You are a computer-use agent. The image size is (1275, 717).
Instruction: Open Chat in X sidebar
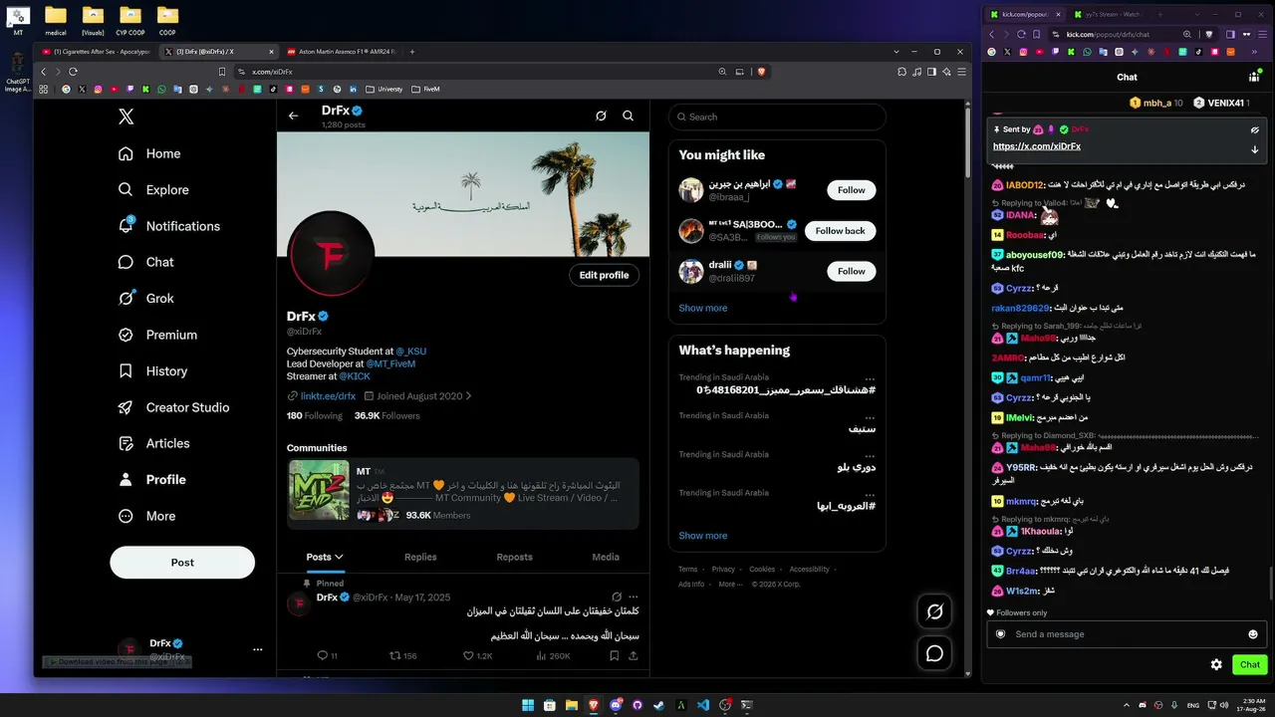click(146, 262)
